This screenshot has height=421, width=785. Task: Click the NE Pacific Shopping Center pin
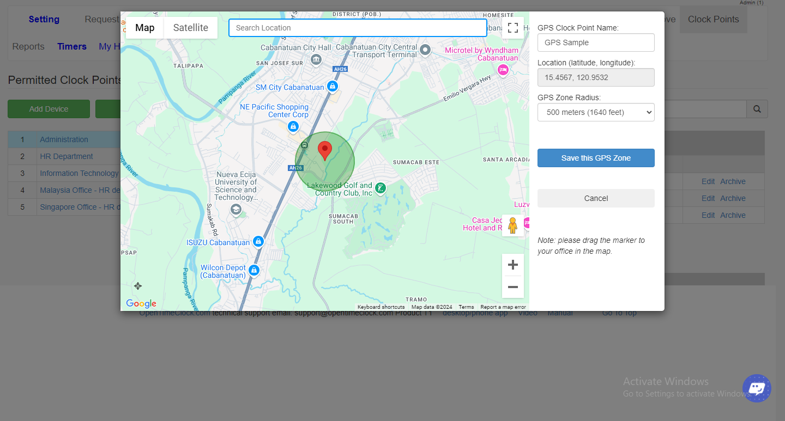click(x=293, y=126)
